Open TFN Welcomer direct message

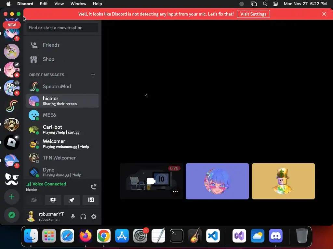(62, 158)
